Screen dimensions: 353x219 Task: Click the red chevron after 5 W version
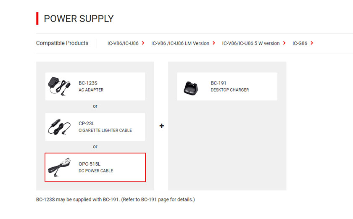[285, 43]
